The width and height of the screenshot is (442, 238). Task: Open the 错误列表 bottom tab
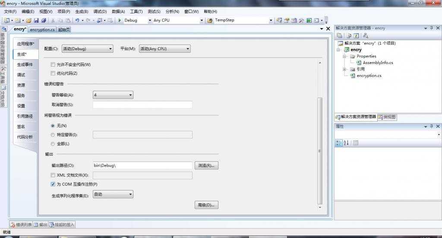[x=21, y=225]
